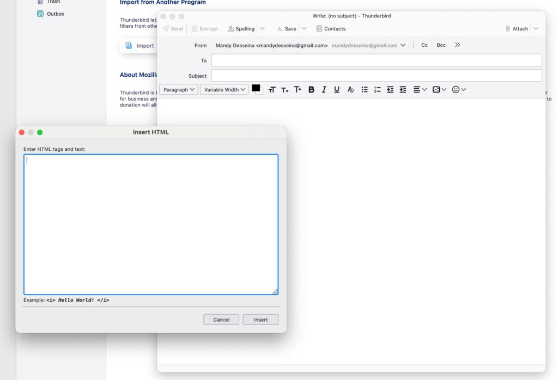
Task: Toggle underline formatting
Action: (337, 90)
